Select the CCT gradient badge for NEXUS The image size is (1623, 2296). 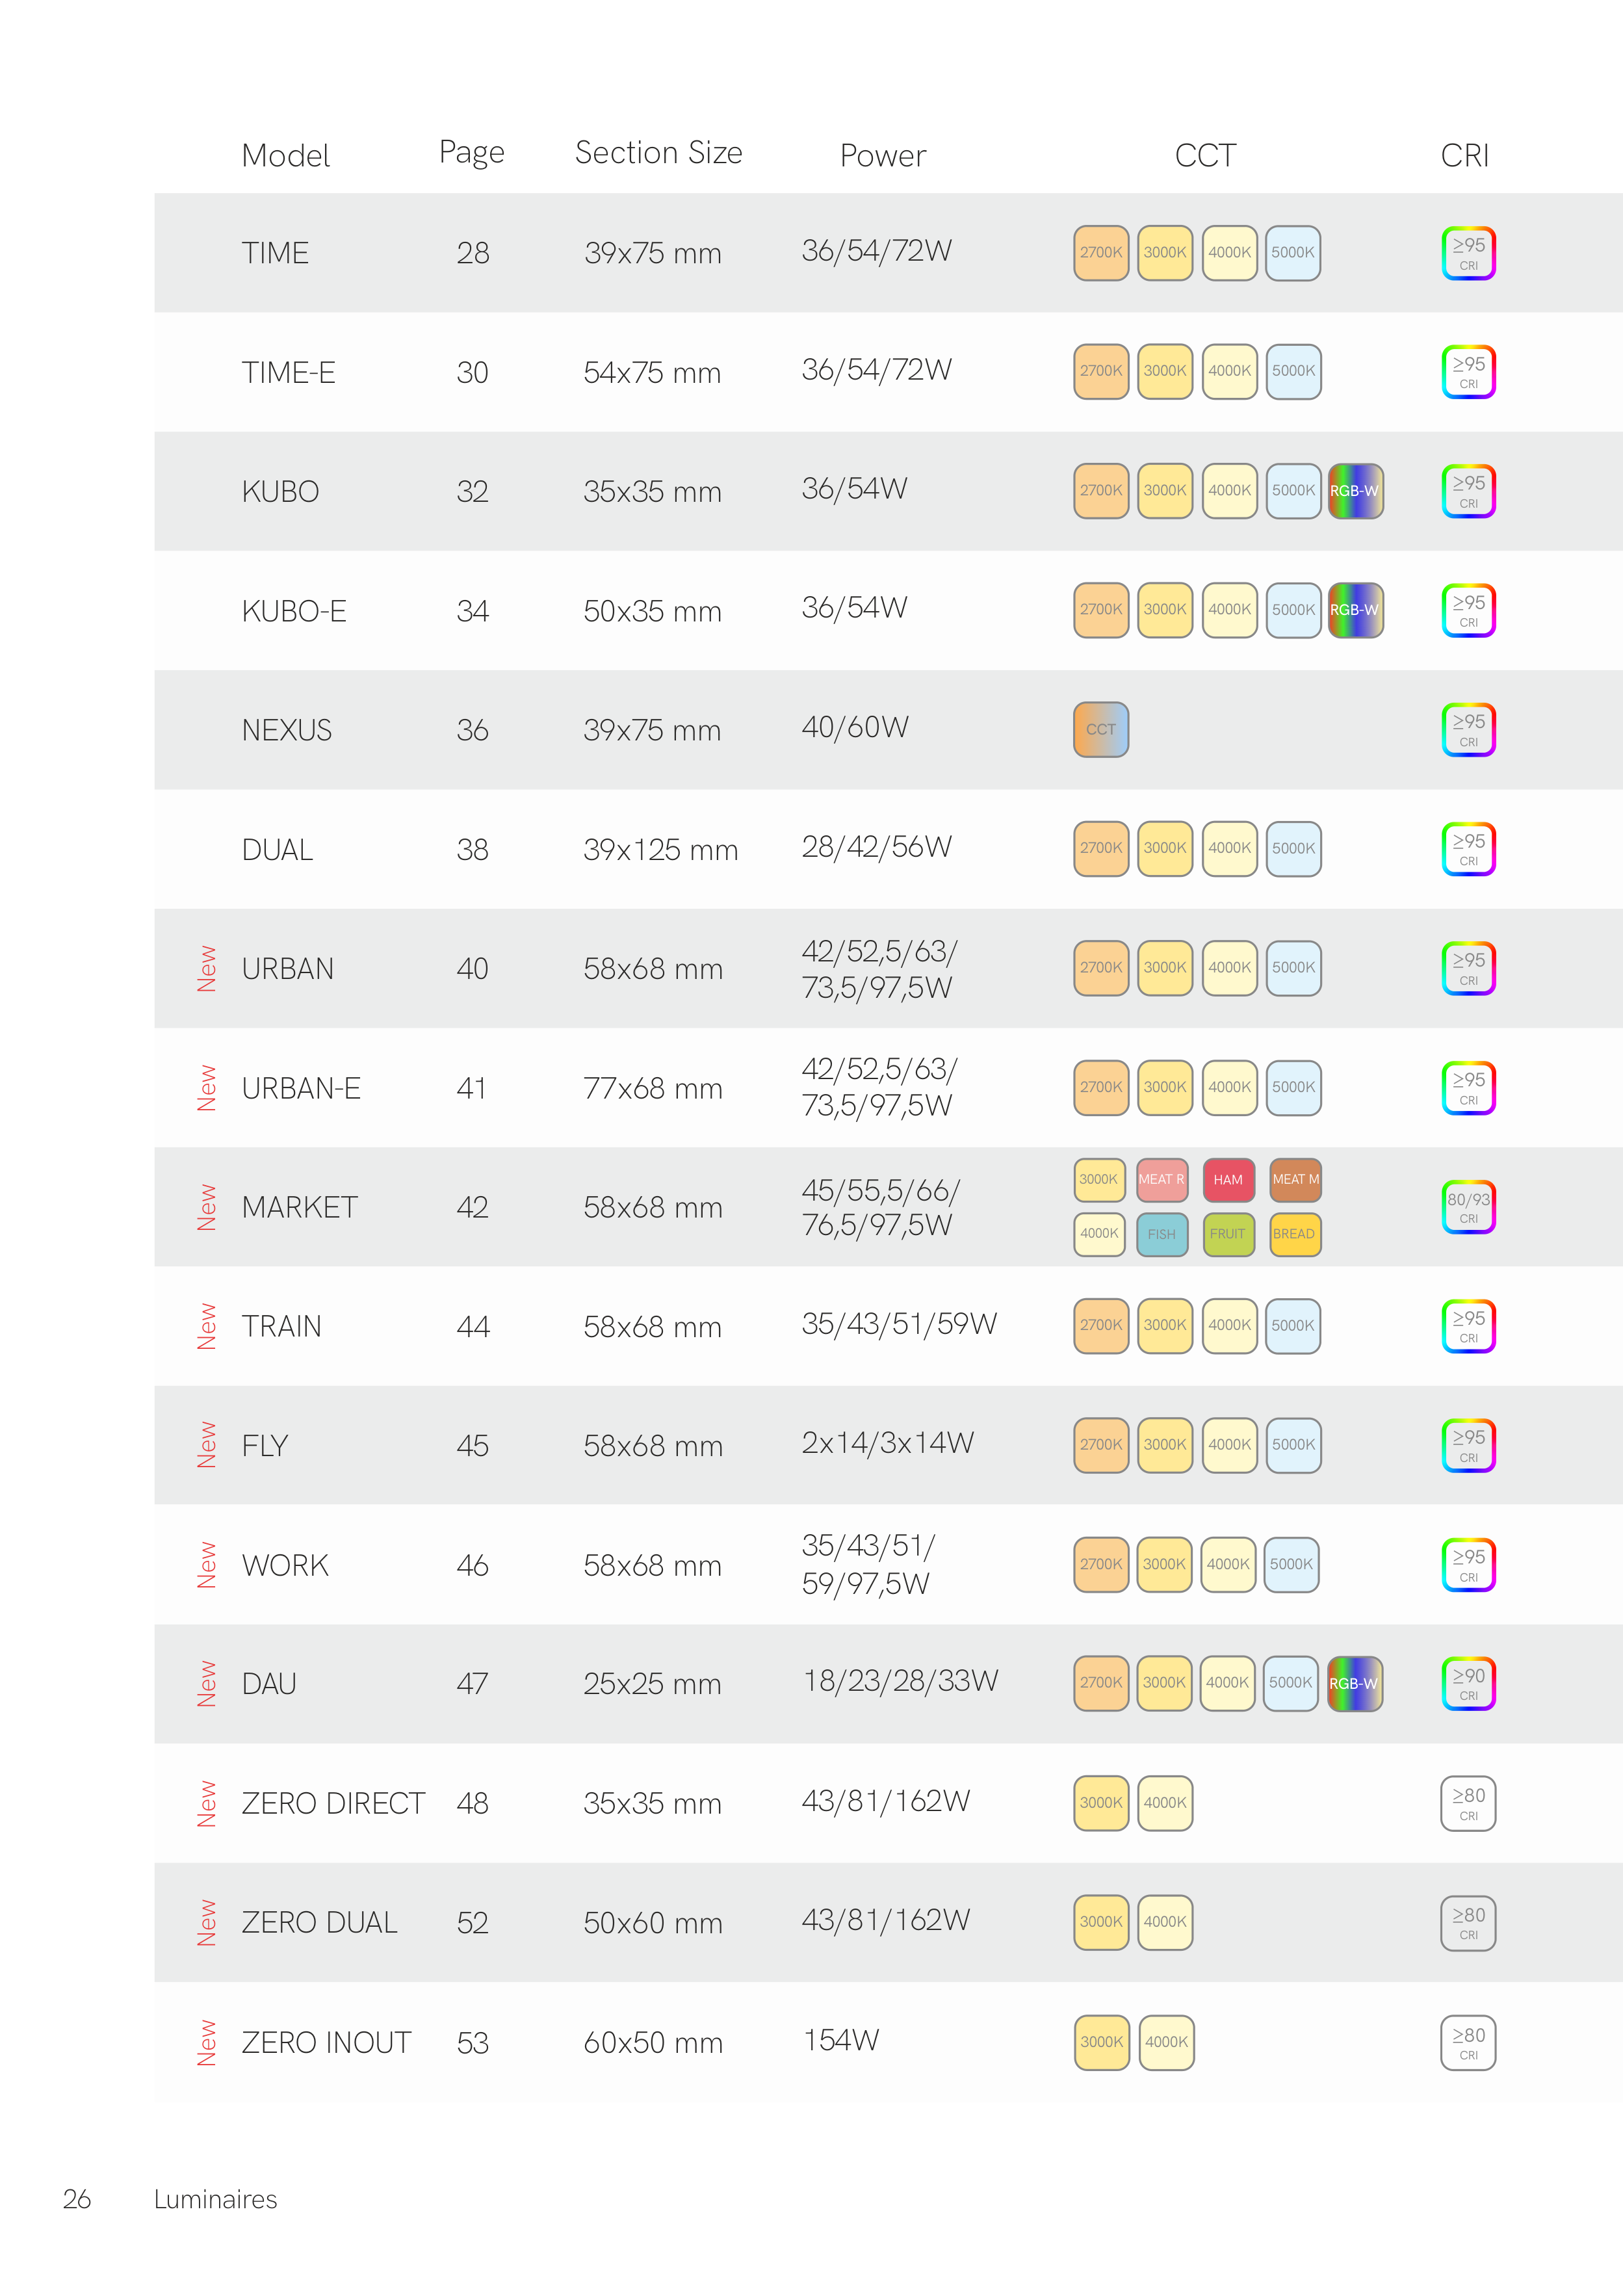(x=1100, y=729)
